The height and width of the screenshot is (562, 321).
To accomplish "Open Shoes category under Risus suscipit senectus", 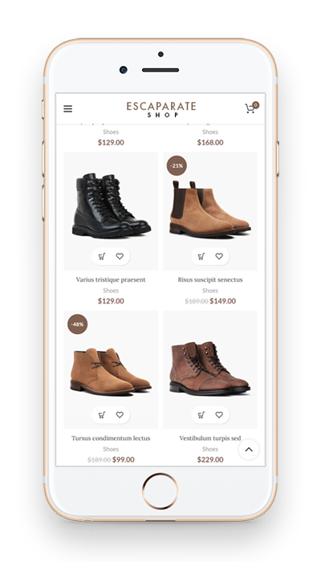I will 210,291.
